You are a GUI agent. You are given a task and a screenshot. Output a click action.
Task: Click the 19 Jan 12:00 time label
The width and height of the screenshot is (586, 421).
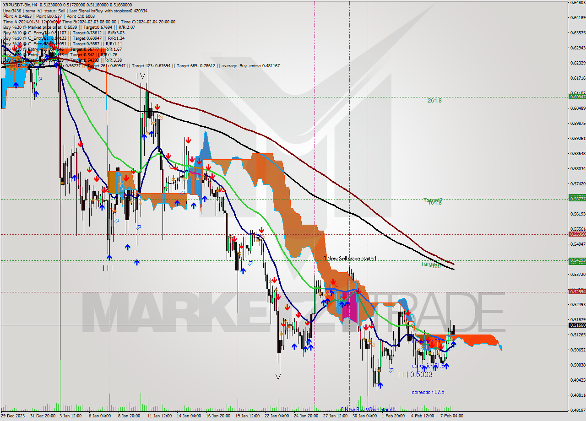point(247,416)
